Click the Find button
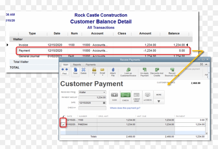 [x=64, y=74]
